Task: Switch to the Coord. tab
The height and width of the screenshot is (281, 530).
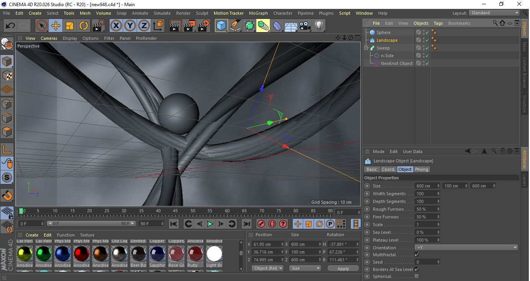Action: tap(388, 169)
